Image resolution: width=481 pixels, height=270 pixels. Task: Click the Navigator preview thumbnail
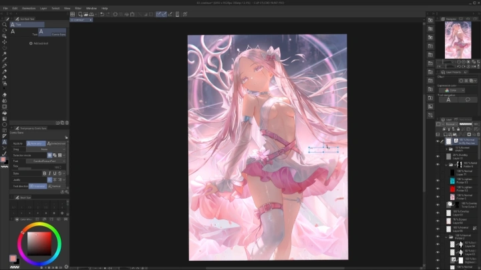click(454, 38)
